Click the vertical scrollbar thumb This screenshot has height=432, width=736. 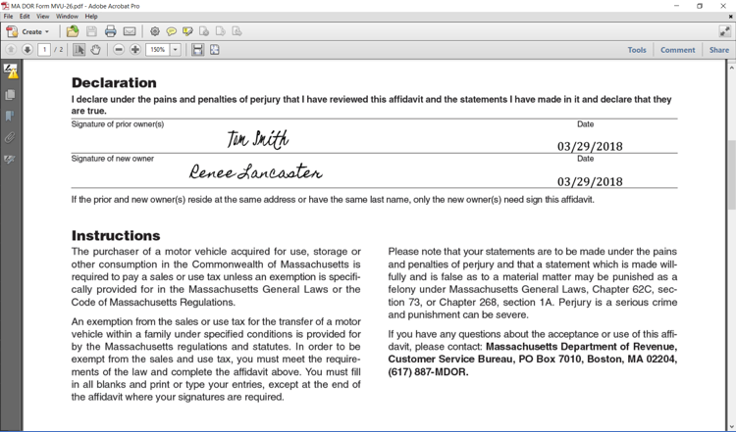[x=731, y=174]
